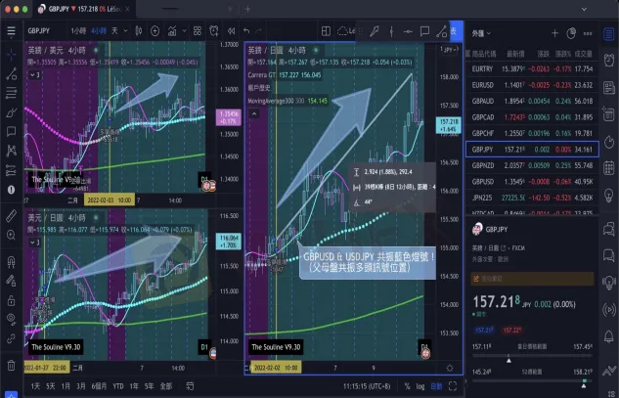Start bar replay mode
619x398 pixels.
click(x=231, y=30)
